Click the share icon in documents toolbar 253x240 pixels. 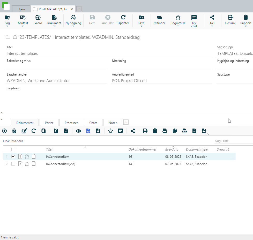133,131
